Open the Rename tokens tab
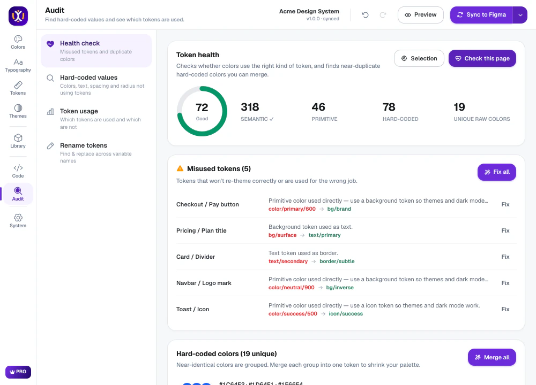The width and height of the screenshot is (536, 385). point(96,153)
